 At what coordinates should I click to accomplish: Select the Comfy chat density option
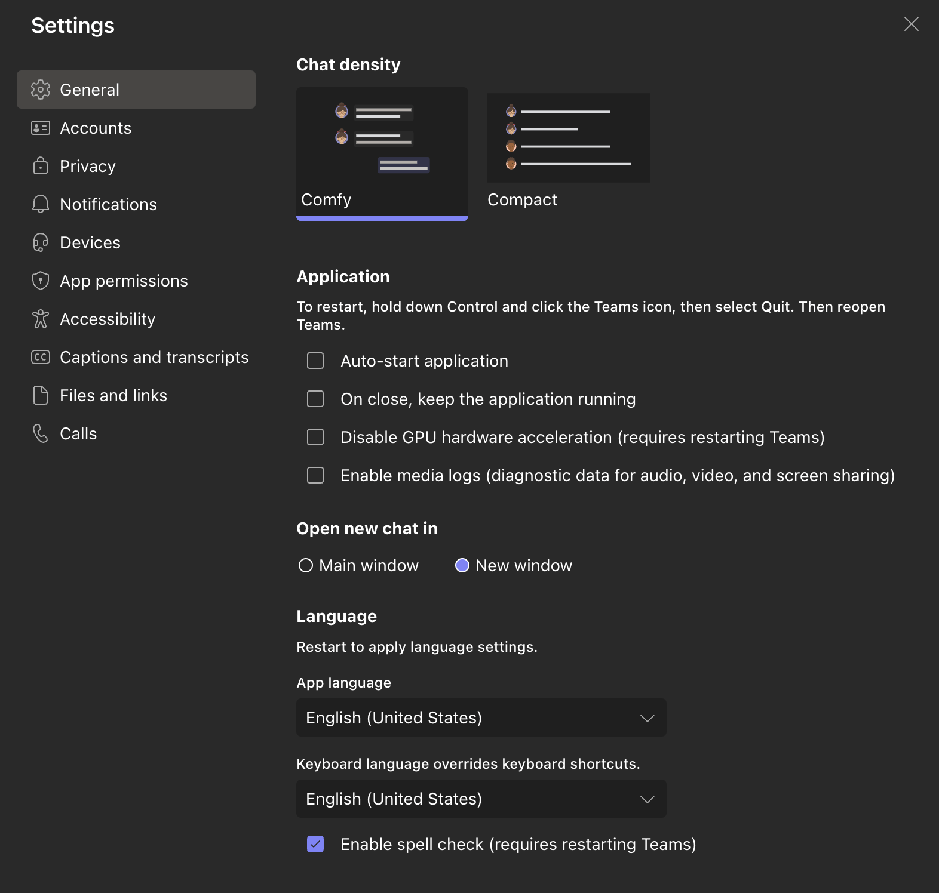click(382, 152)
